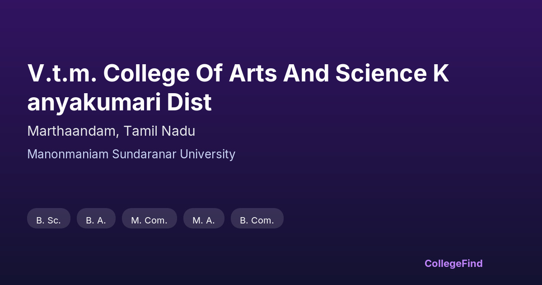Screen dimensions: 542x285
Task: Click V.t.m. at the start of the title
Action: 61,73
